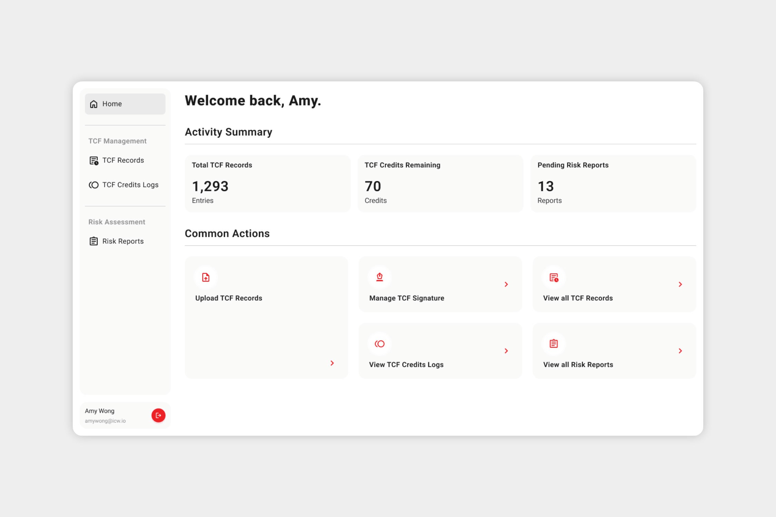Open the Manage TCF Signature action
This screenshot has width=776, height=517.
click(x=407, y=298)
